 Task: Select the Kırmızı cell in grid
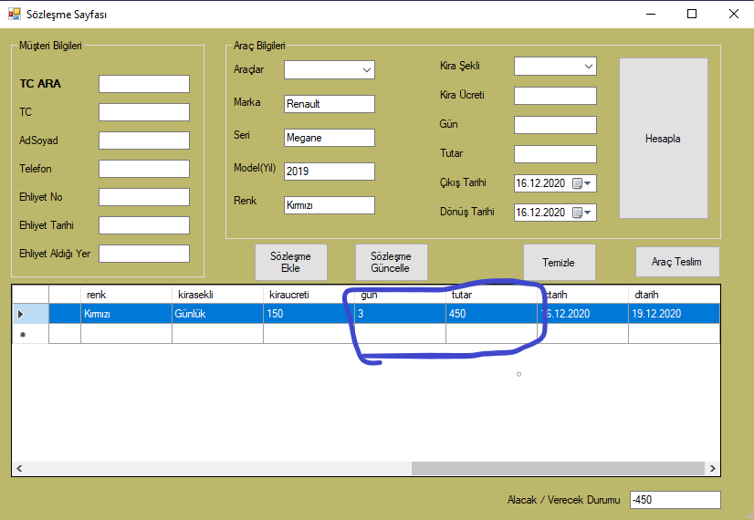[x=127, y=315]
